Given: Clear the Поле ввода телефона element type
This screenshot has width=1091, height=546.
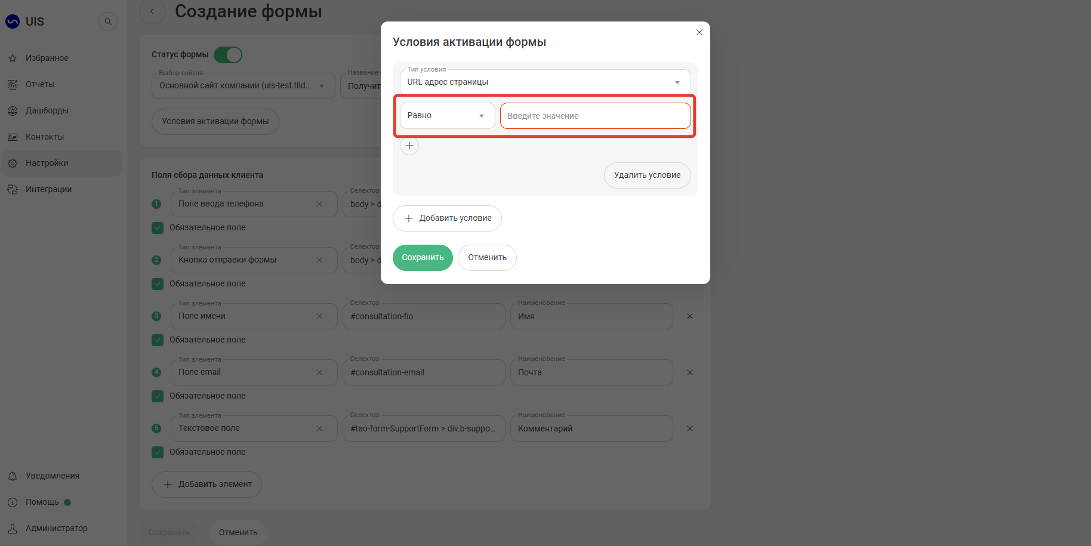Looking at the screenshot, I should coord(319,204).
